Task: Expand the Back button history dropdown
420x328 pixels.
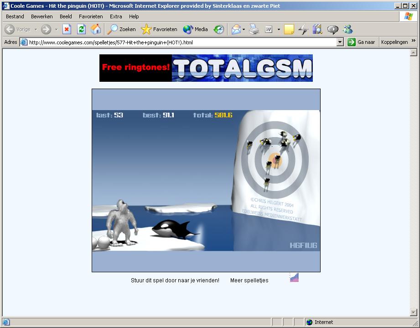Action: pos(36,29)
